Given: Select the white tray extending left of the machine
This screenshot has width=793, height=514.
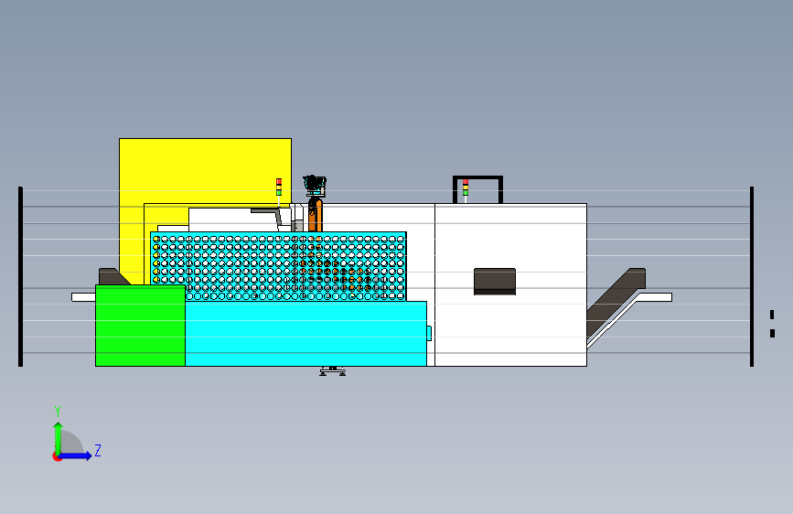Looking at the screenshot, I should point(83,297).
